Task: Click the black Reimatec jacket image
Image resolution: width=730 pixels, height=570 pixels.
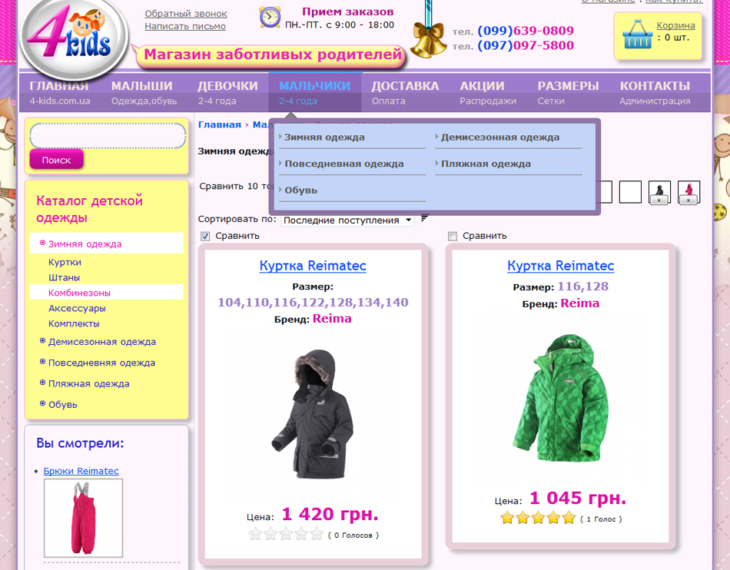Action: [x=312, y=403]
